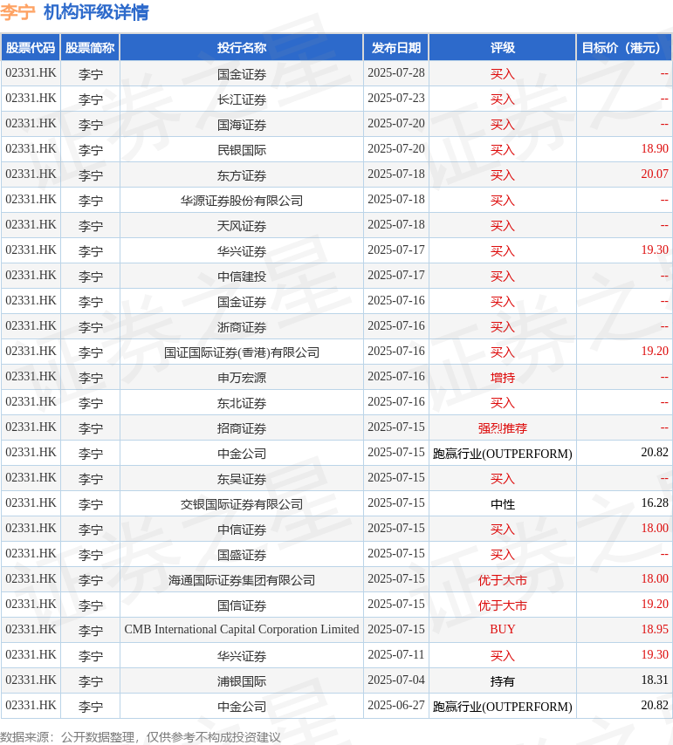The width and height of the screenshot is (673, 745).
Task: Select the 中信证券 cell
Action: (242, 530)
